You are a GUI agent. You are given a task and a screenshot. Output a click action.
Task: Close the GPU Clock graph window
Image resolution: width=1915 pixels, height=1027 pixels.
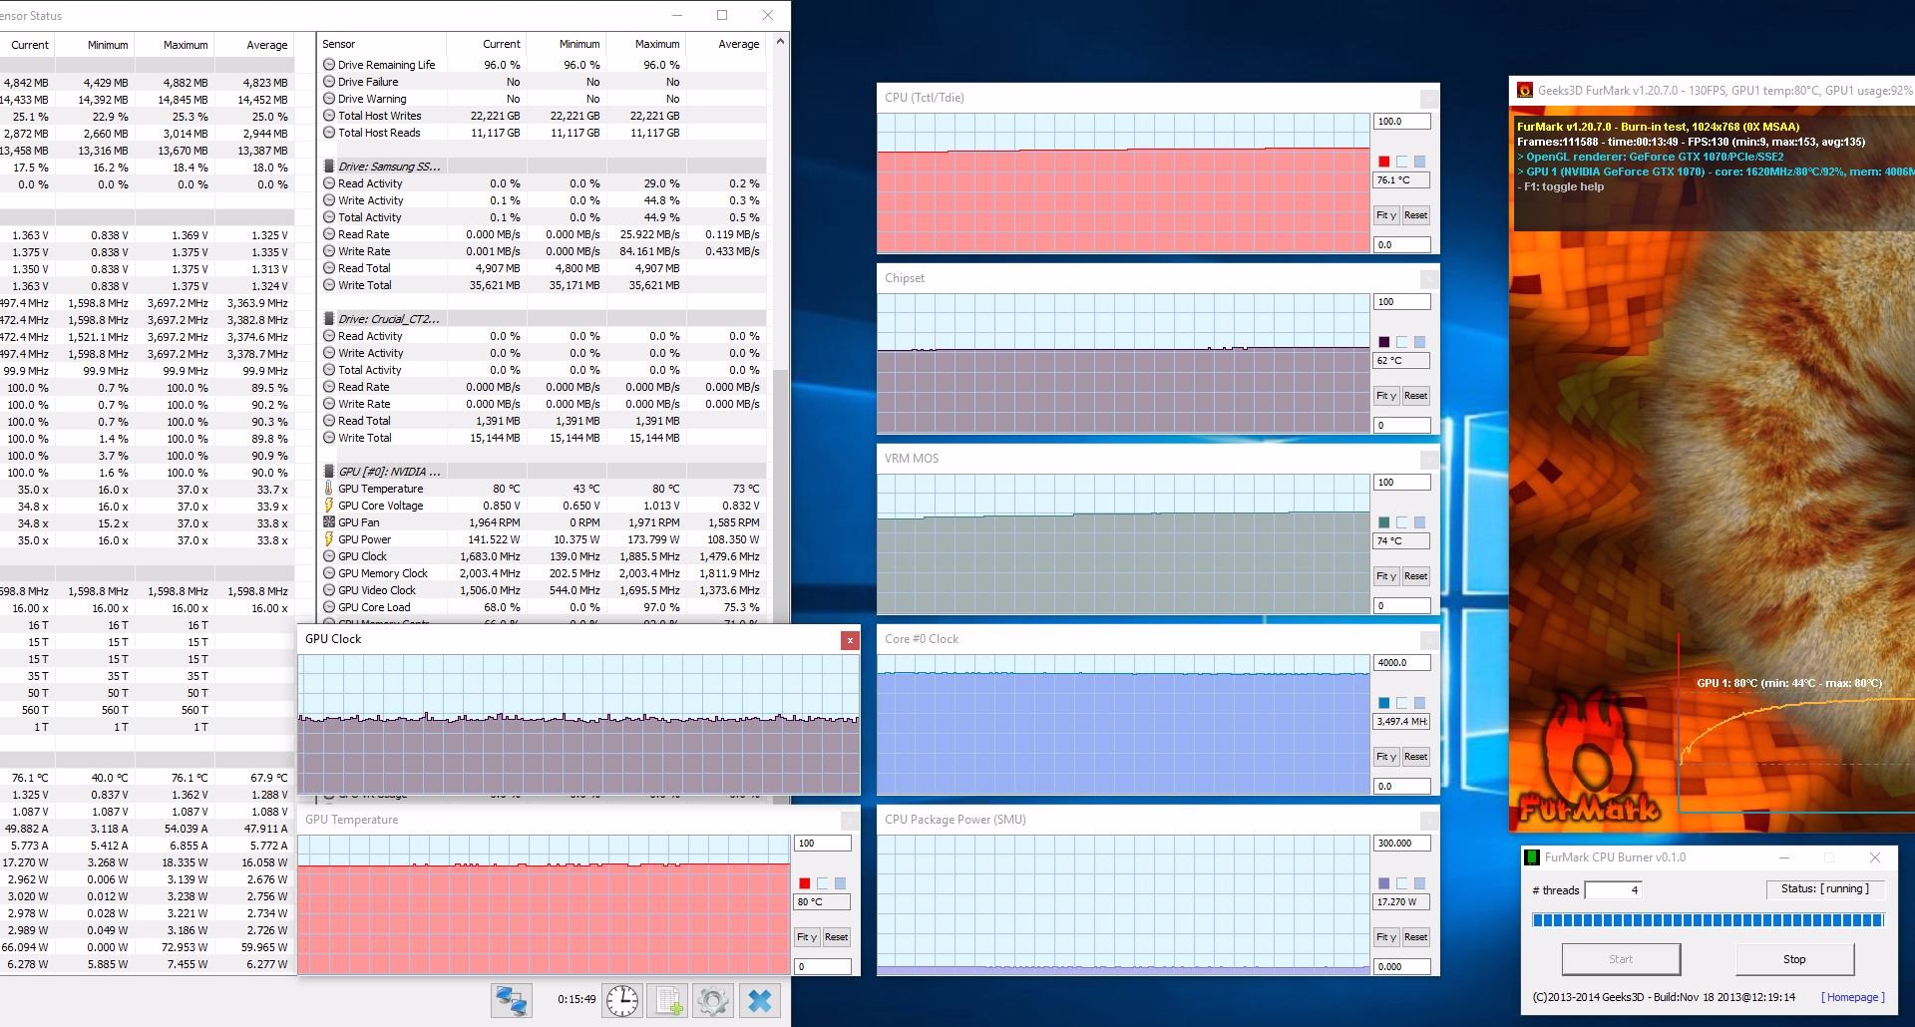850,640
